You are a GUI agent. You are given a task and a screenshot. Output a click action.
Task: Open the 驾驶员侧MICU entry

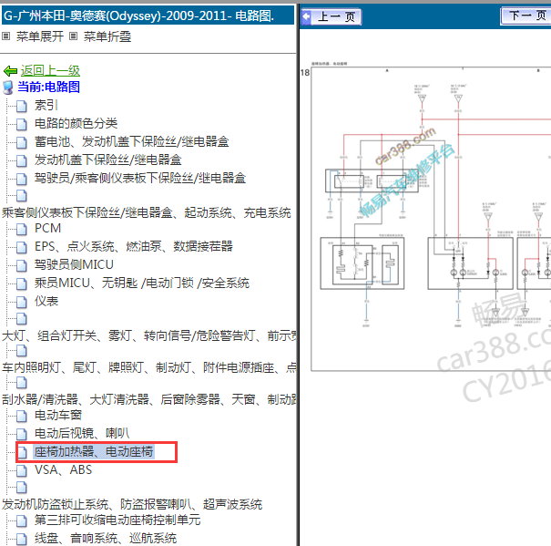[x=74, y=264]
